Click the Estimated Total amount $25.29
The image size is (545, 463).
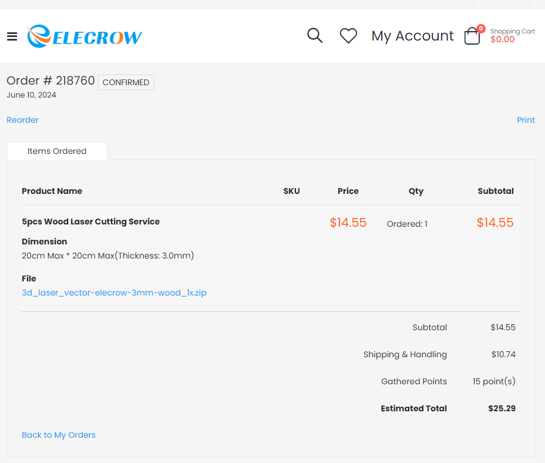point(502,408)
